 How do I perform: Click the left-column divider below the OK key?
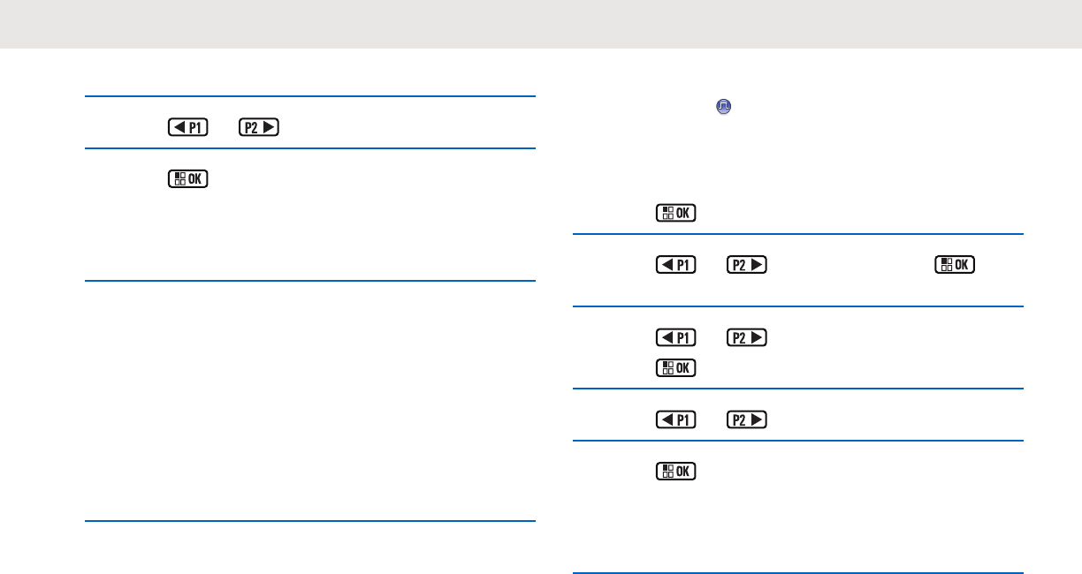(x=310, y=281)
